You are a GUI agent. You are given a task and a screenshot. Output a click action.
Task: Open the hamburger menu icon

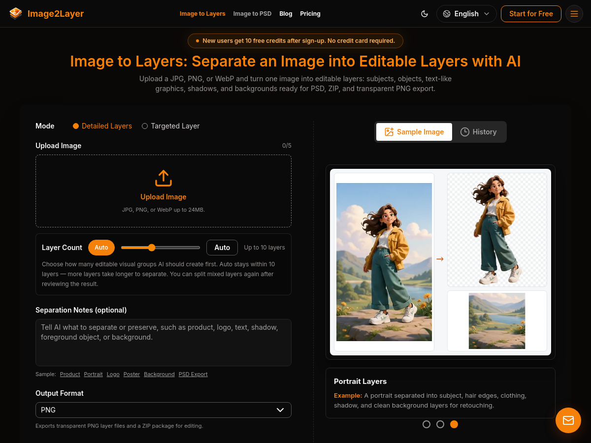click(x=574, y=14)
